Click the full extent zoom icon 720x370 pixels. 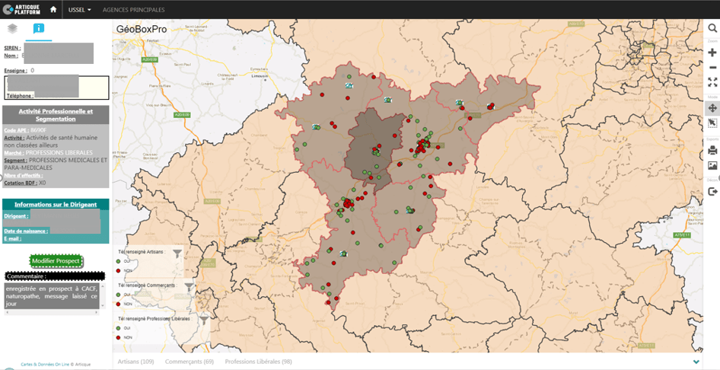712,82
